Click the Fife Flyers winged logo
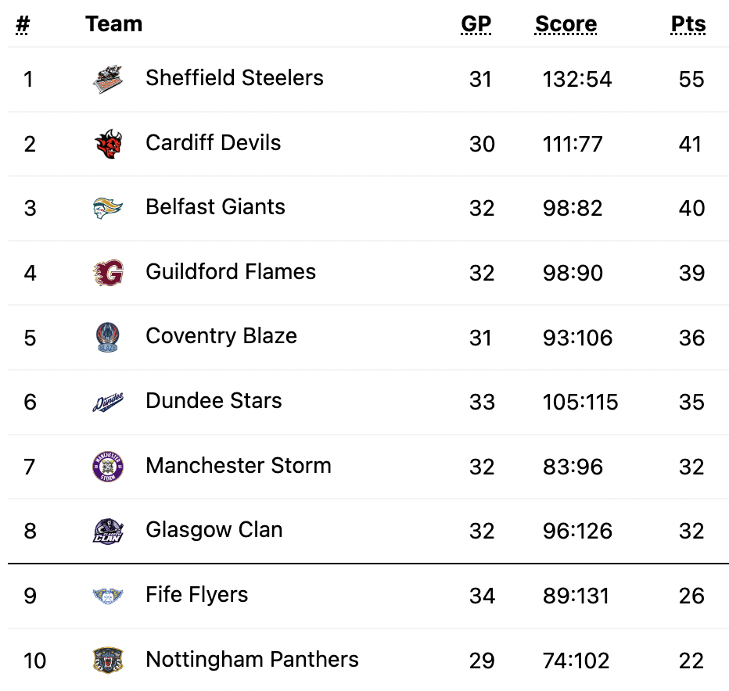Screen dimensions: 729x691 click(x=108, y=596)
